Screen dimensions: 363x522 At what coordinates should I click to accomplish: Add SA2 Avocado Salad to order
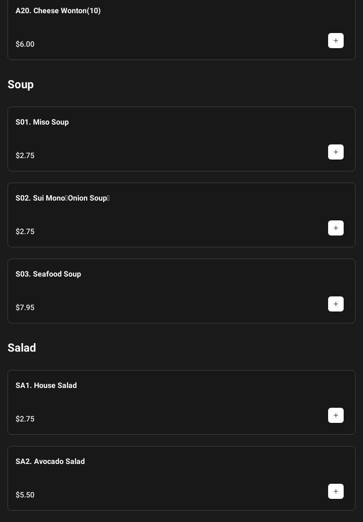(336, 491)
